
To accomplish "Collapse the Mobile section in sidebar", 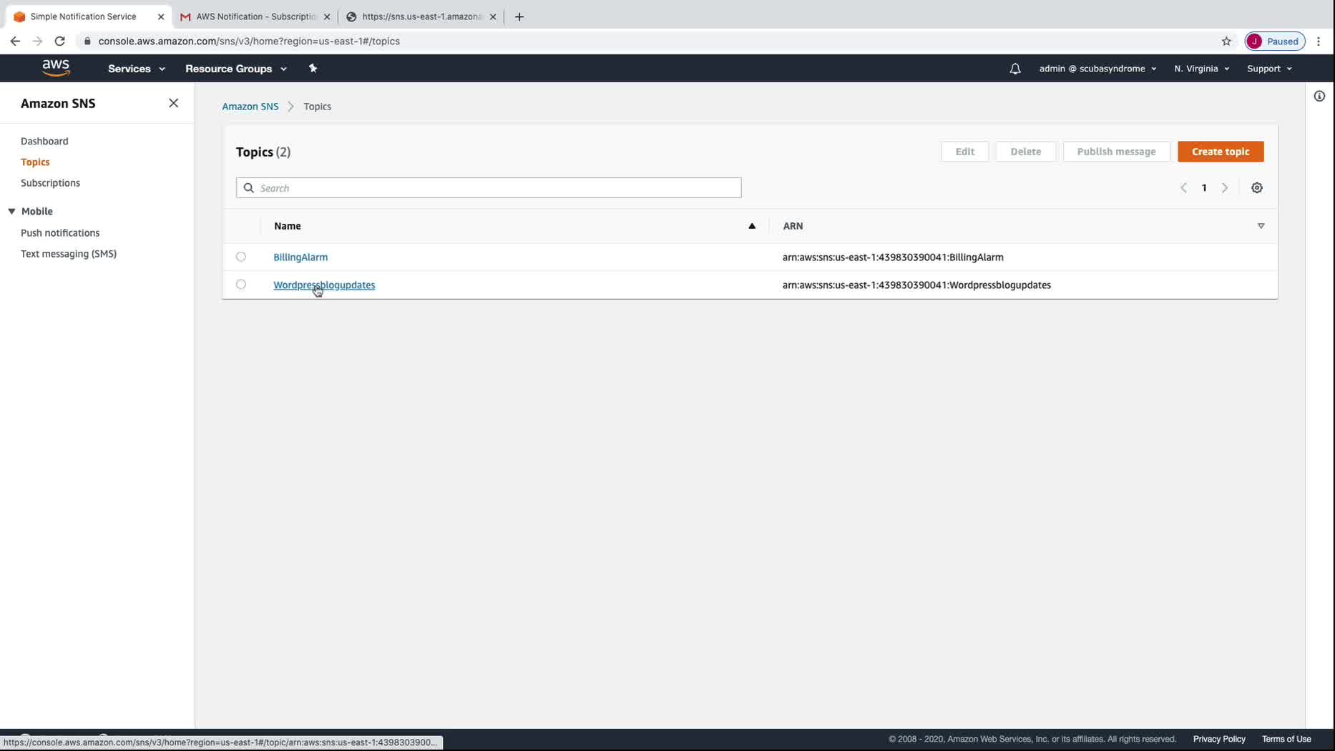I will click(12, 212).
